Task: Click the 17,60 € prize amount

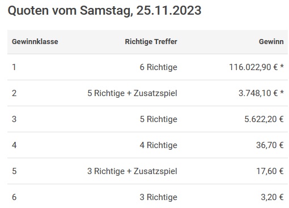Action: point(270,171)
